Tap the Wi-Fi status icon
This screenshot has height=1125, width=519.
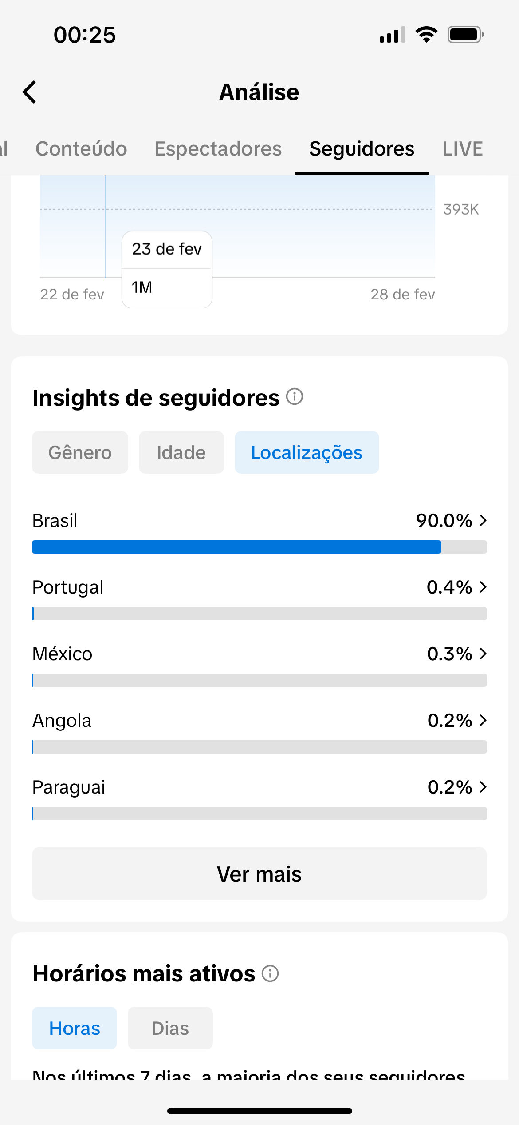426,34
